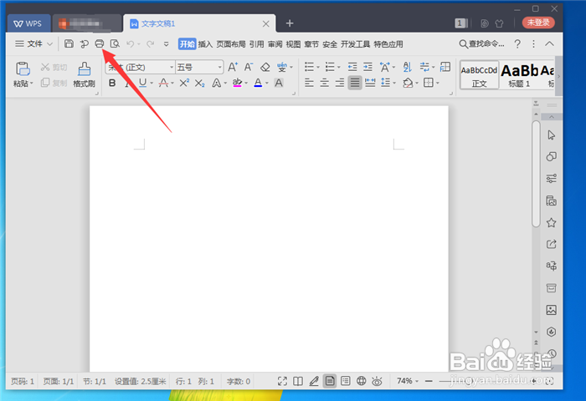Open the share icon in right sidebar
Viewport: 586px width, 401px height.
click(551, 244)
